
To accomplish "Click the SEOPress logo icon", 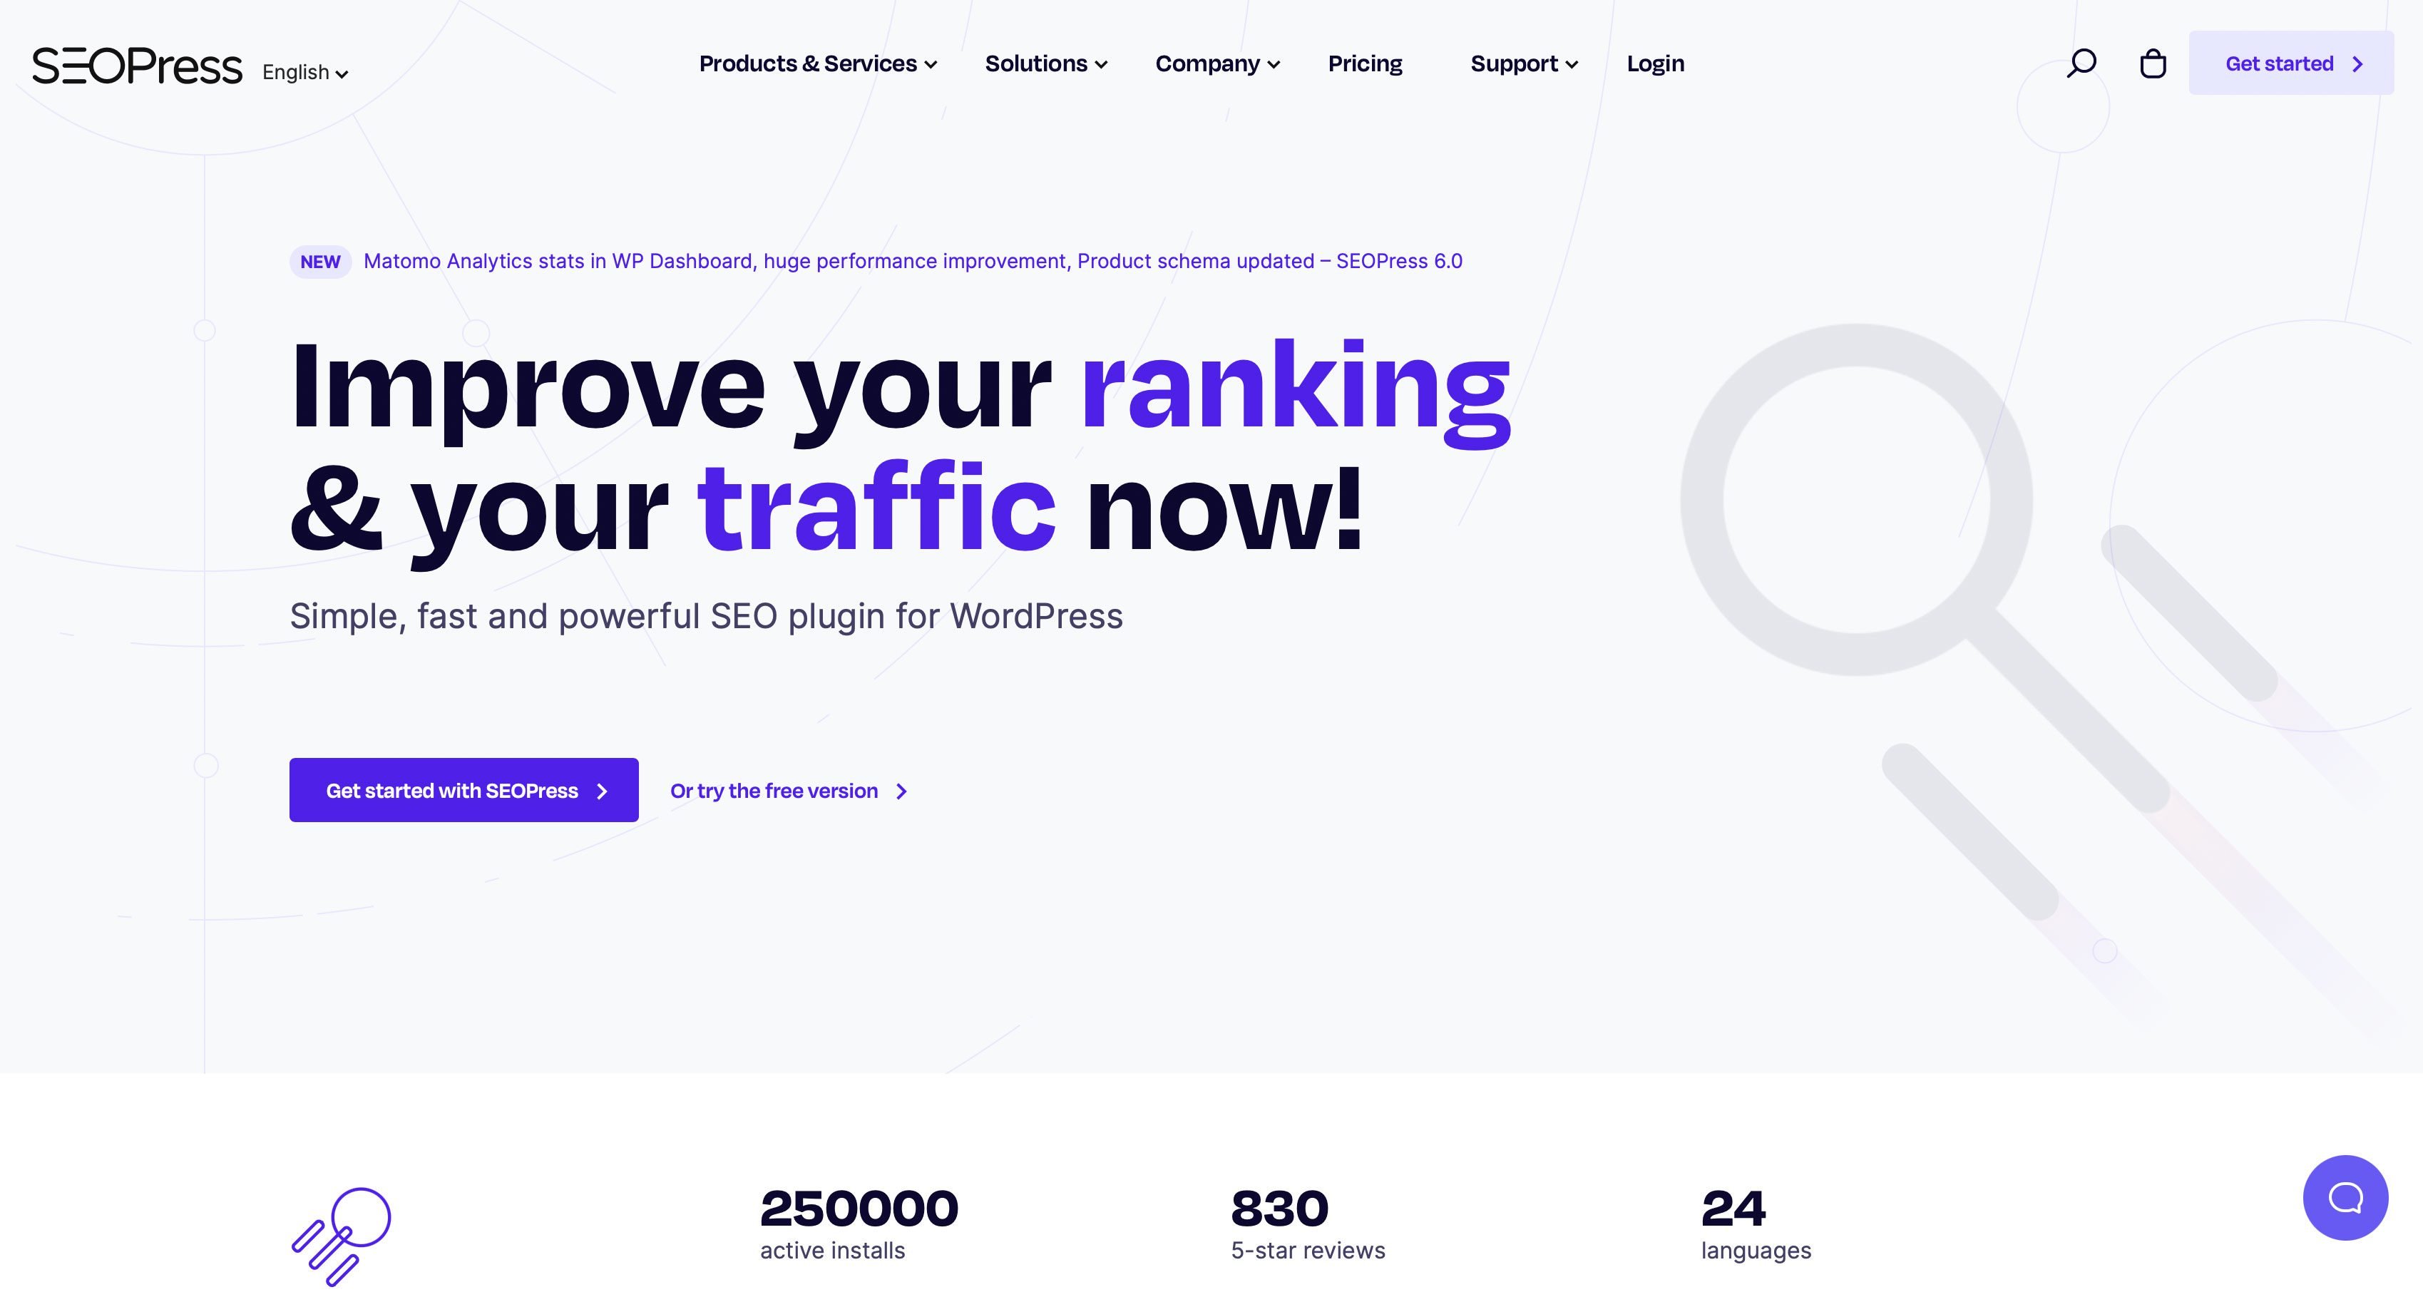I will coord(136,64).
